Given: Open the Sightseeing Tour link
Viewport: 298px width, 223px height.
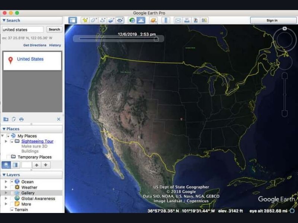Looking at the screenshot, I should [x=37, y=141].
